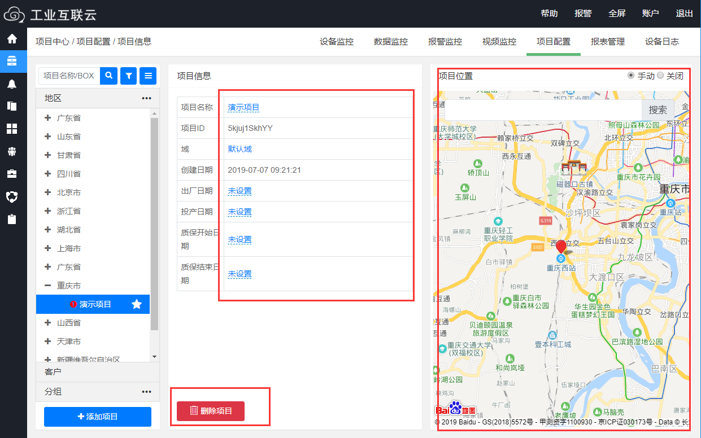
Task: Switch to the 数据监控 tab
Action: point(391,42)
